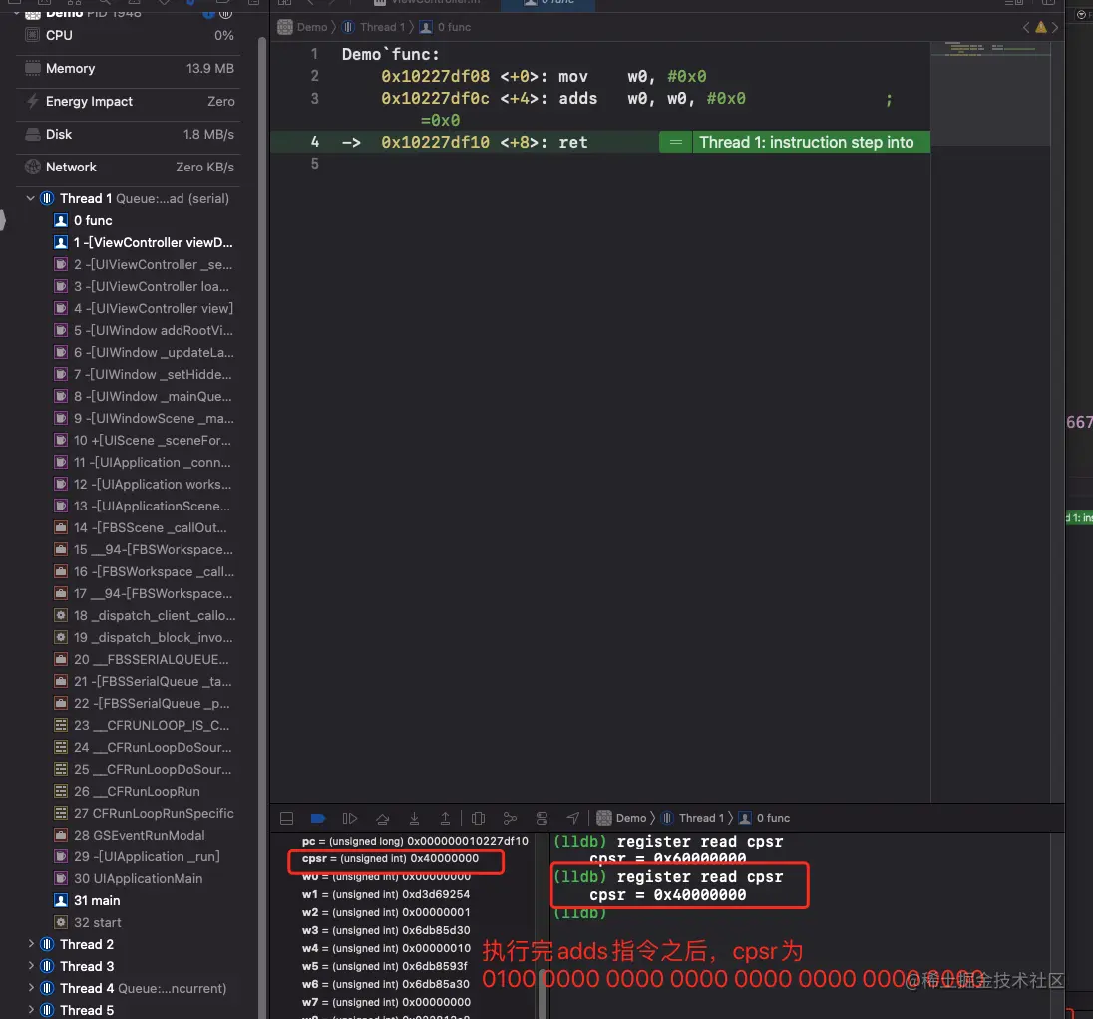Select frame 18 _dispatch_client_callo...

coord(145,615)
